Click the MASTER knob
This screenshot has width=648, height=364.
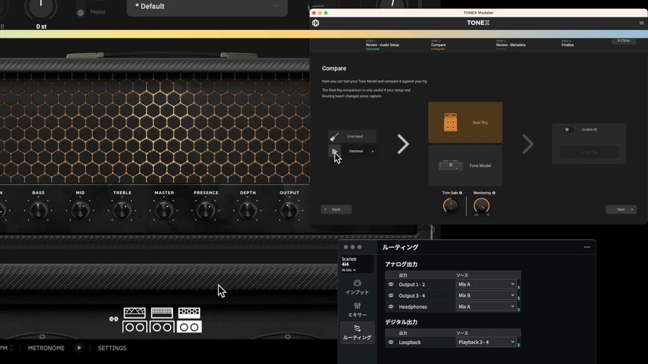point(164,210)
